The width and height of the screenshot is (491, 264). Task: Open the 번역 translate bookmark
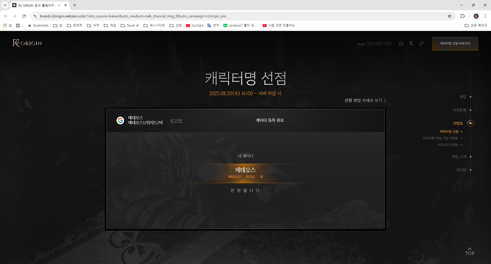tap(213, 25)
